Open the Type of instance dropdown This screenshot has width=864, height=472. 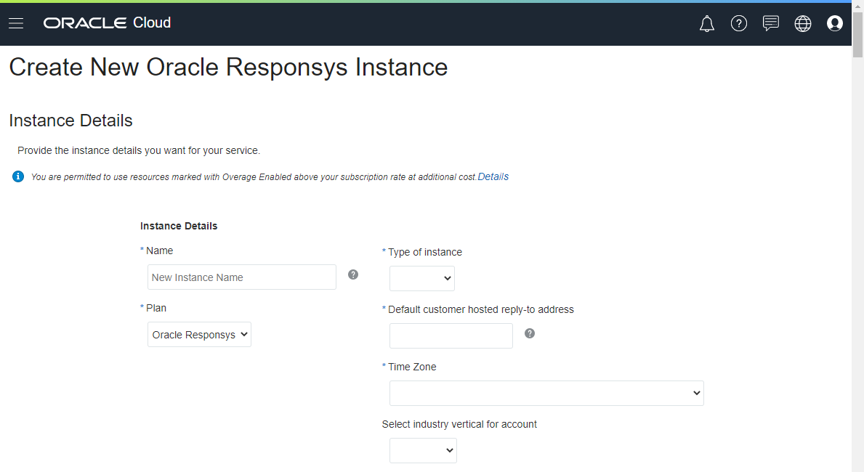(x=421, y=278)
